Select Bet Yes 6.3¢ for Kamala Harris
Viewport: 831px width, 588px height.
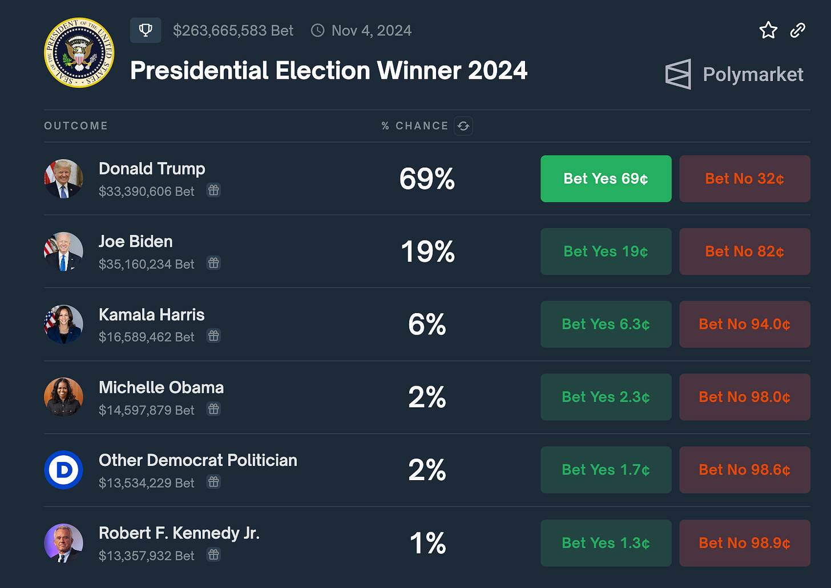coord(606,325)
